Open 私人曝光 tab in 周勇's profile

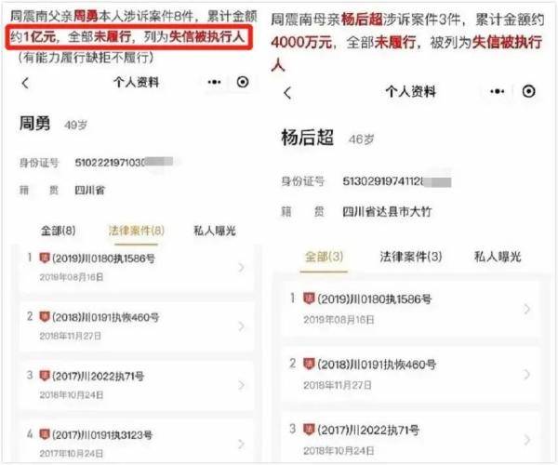(215, 231)
